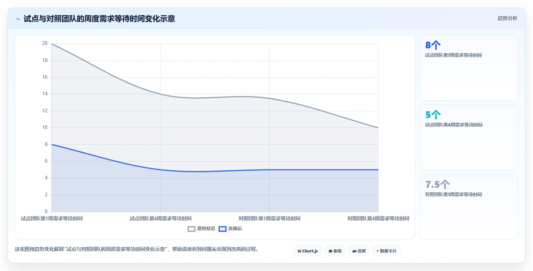Image resolution: width=533 pixels, height=271 pixels.
Task: Select the 表格 chip
Action: coord(335,251)
